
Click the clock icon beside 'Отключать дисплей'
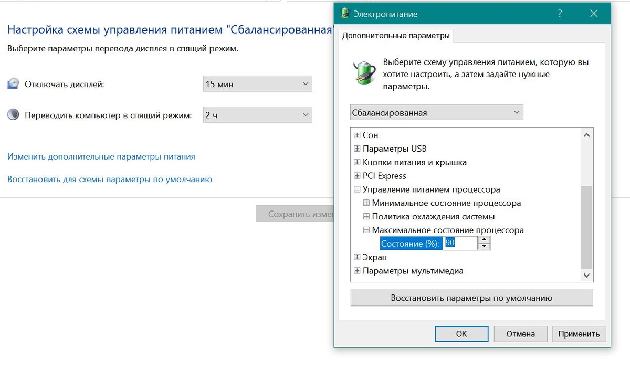click(x=13, y=84)
